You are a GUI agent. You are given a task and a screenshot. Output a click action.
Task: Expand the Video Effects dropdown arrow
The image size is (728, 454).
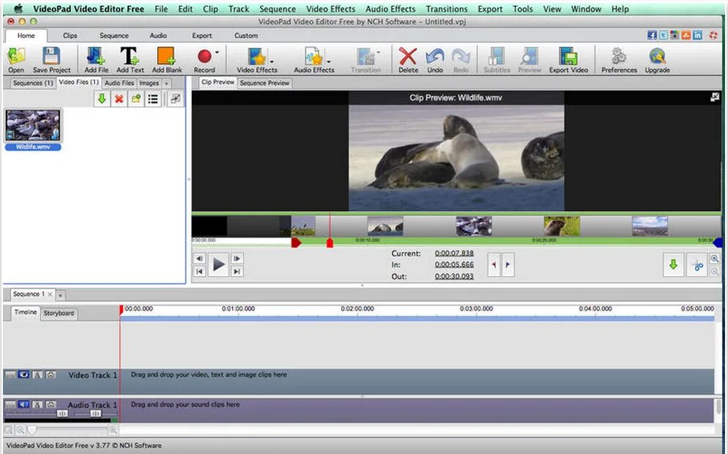272,61
